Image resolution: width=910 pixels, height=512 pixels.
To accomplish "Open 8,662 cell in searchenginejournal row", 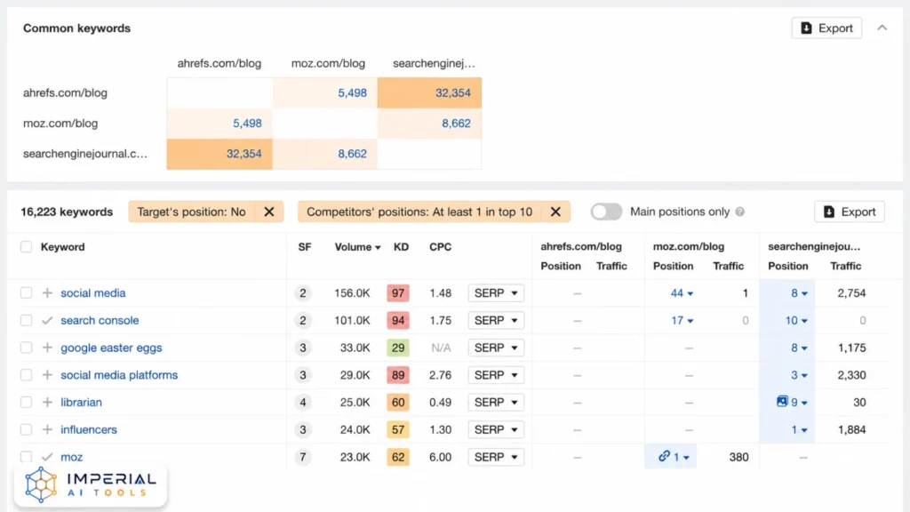I will [325, 154].
